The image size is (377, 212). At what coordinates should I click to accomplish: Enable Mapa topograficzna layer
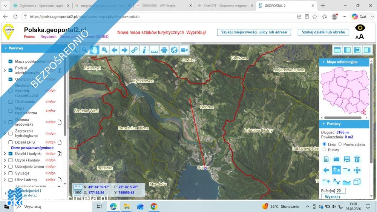click(10, 111)
